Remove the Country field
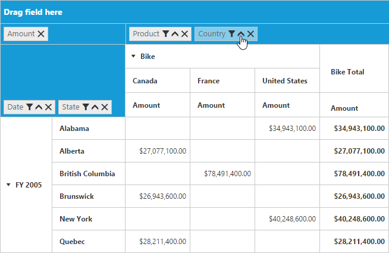Viewport: 389px width, 253px height. point(251,34)
